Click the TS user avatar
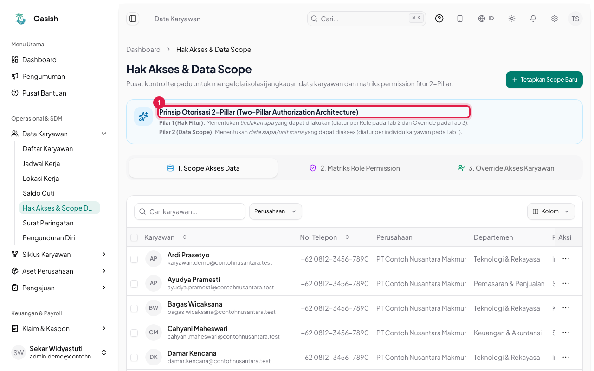Image resolution: width=594 pixels, height=371 pixels. point(575,19)
